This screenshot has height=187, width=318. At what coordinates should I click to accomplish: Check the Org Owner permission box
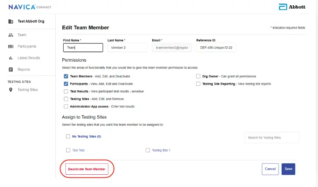point(198,76)
